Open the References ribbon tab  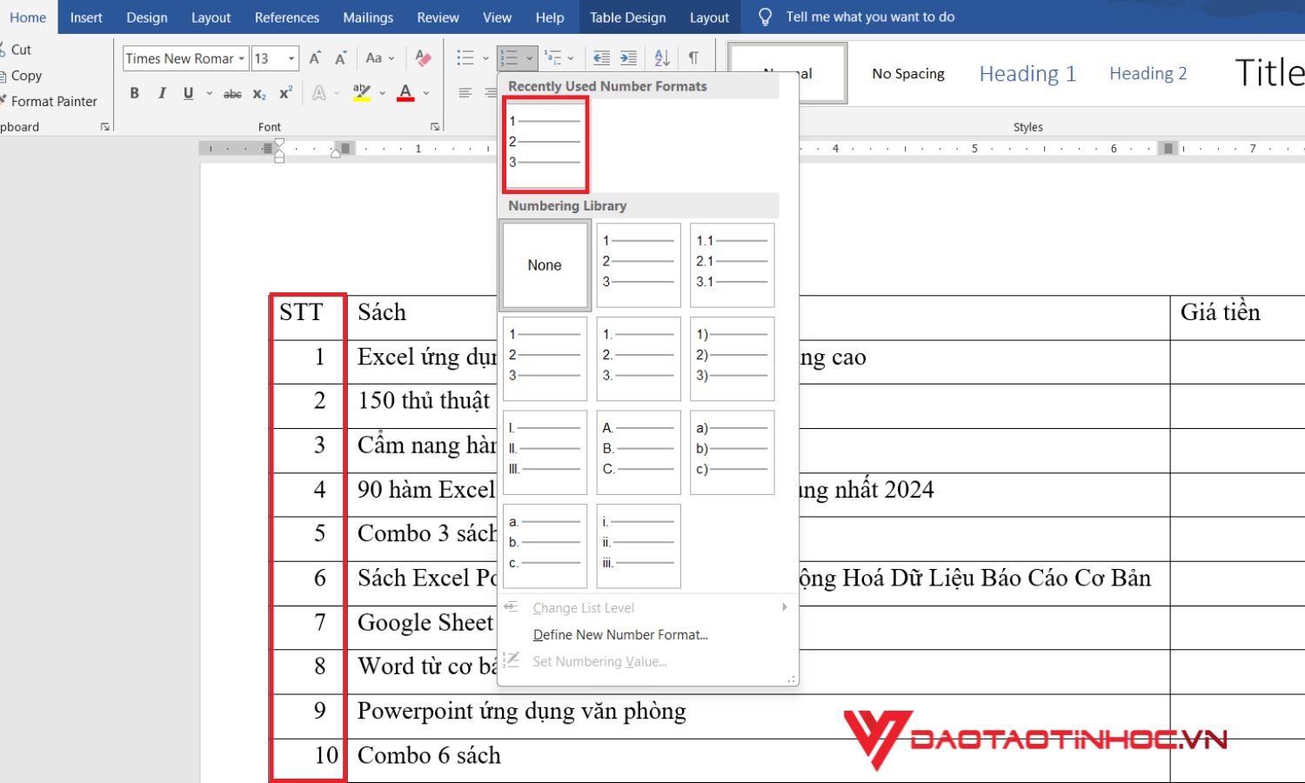click(286, 17)
